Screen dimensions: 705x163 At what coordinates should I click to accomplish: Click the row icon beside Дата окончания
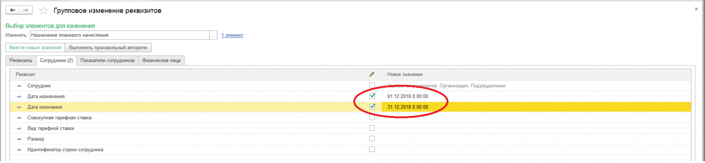pyautogui.click(x=19, y=107)
